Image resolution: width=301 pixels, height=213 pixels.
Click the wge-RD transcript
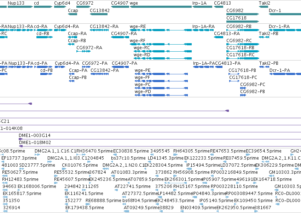pyautogui.click(x=163, y=58)
